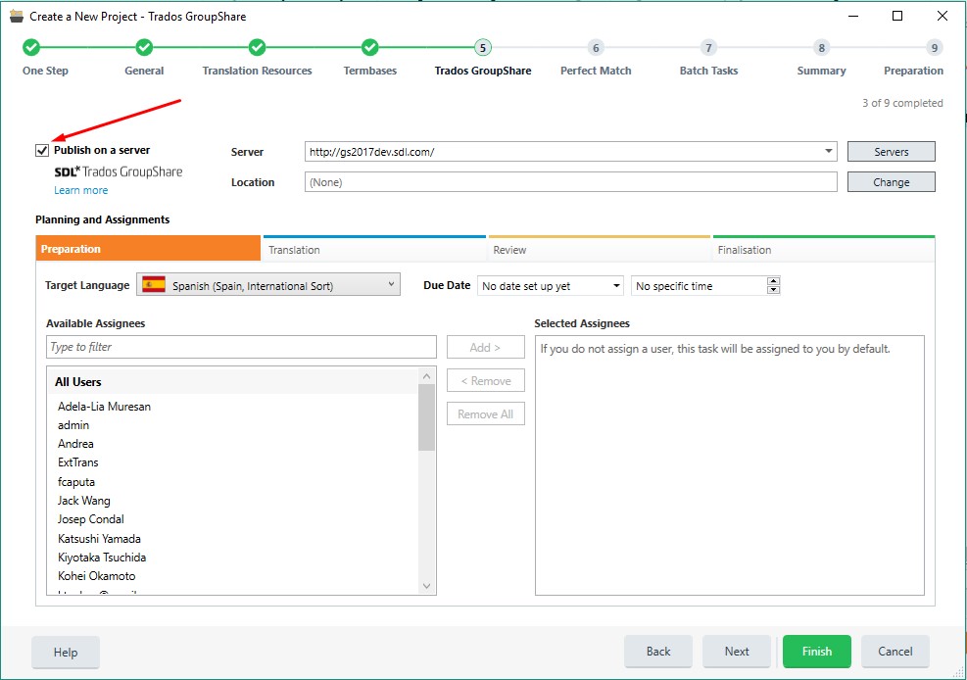Select user Katsushi Yamada
Image resolution: width=967 pixels, height=680 pixels.
[99, 538]
